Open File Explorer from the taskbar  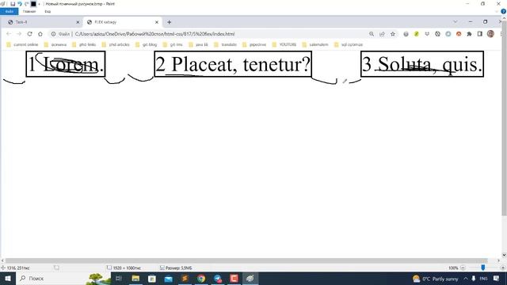pyautogui.click(x=135, y=278)
